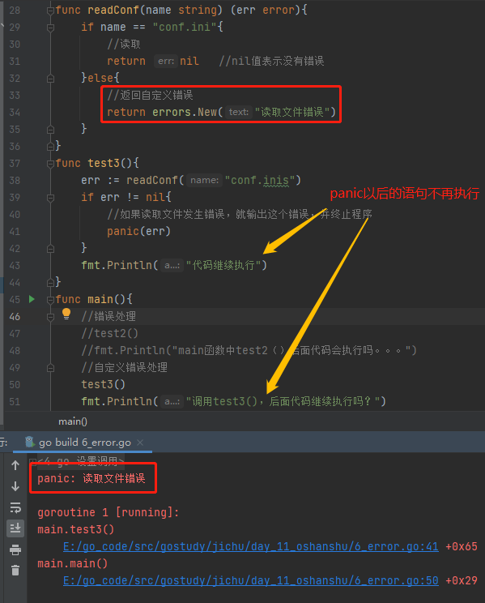Click the up arrow in run console toolbar

pos(15,466)
